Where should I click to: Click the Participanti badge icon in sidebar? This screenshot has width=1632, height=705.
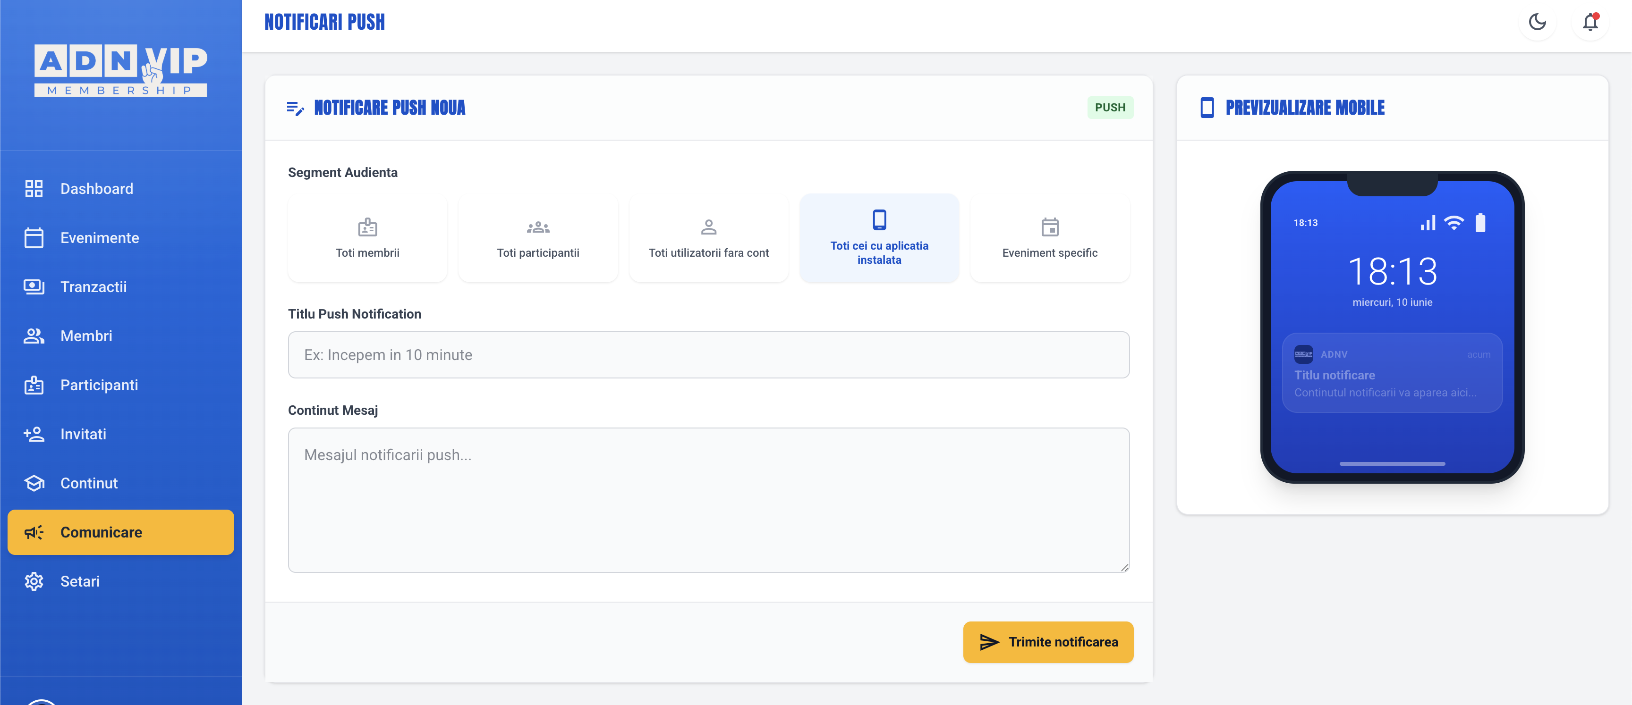pos(34,385)
